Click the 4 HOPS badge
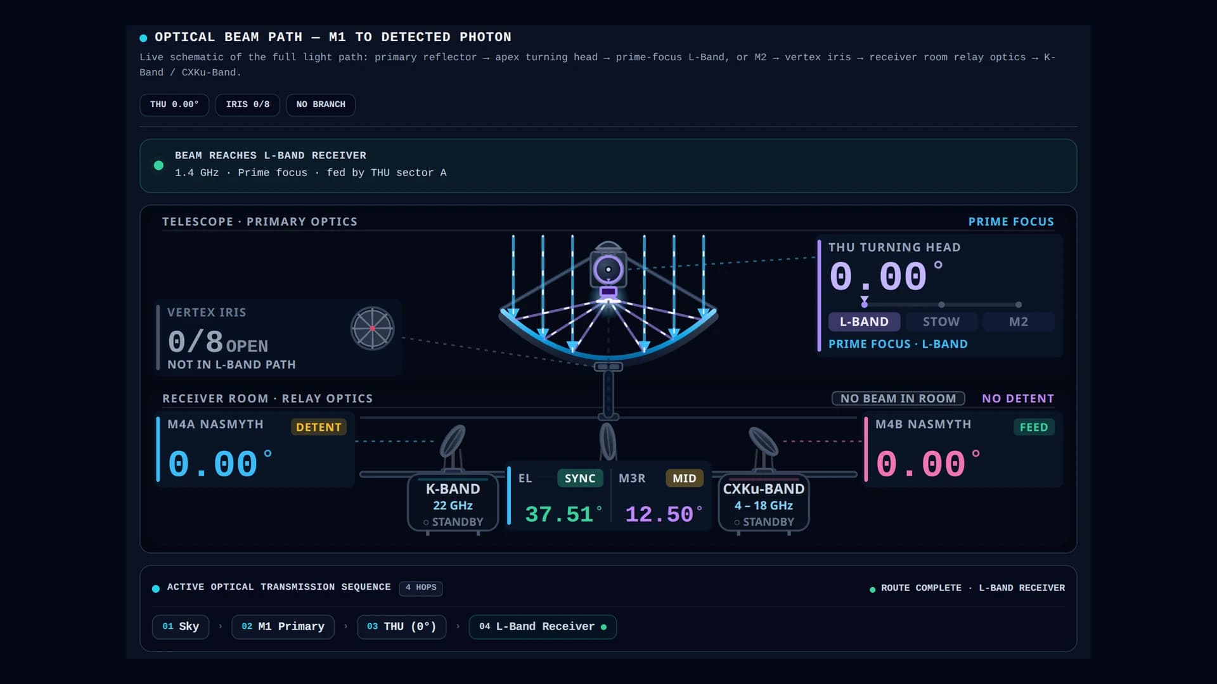The height and width of the screenshot is (684, 1217). click(421, 588)
